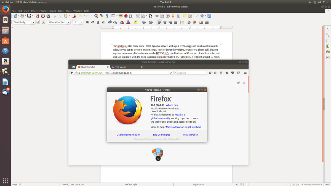Expand the Liberation Serif font name dropdown
The height and width of the screenshot is (186, 331).
point(68,22)
